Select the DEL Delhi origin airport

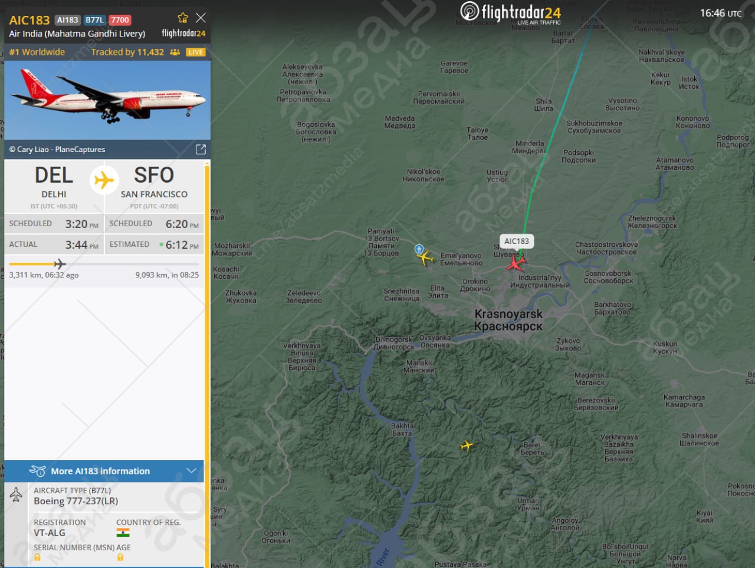pyautogui.click(x=54, y=181)
